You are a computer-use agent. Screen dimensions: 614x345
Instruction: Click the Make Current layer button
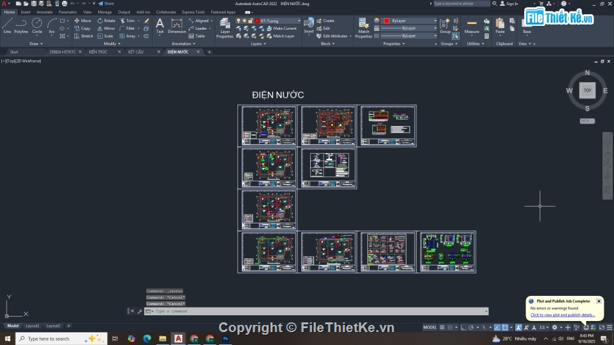click(x=282, y=28)
